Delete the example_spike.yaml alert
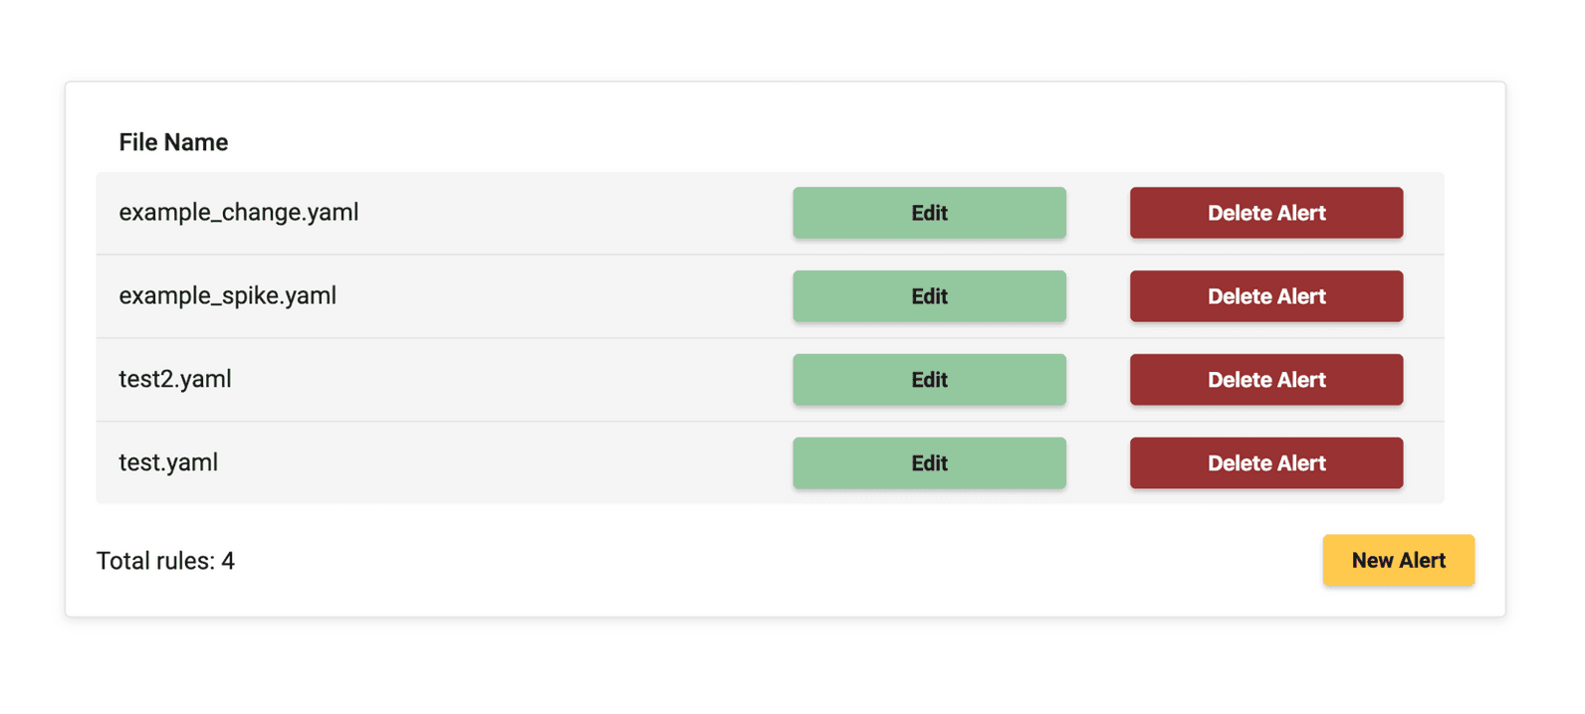Screen dimensions: 1585x714 [1265, 296]
